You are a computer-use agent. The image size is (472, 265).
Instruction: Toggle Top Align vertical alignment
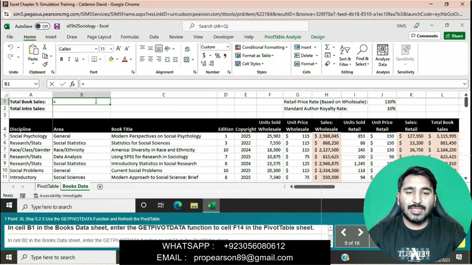tap(142, 49)
